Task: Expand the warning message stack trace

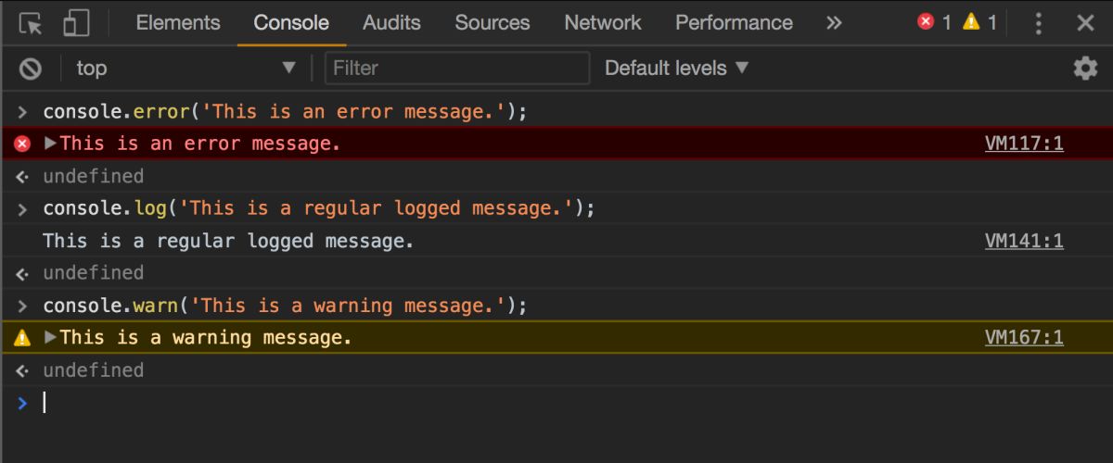Action: [51, 338]
